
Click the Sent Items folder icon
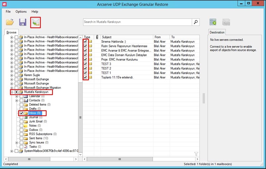(x=26, y=138)
